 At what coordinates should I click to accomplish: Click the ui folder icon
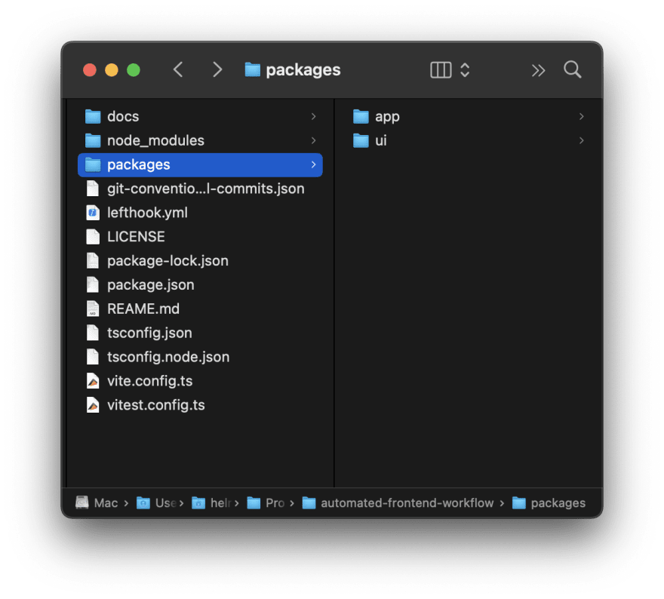(x=361, y=140)
